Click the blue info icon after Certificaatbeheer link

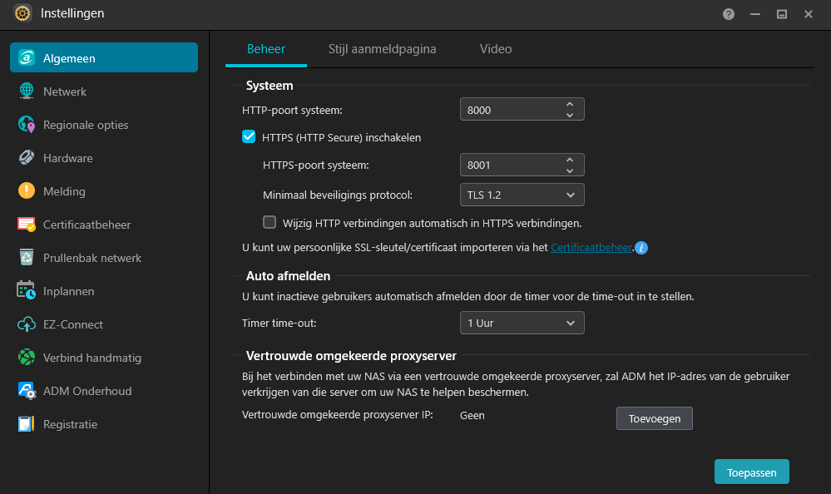point(641,248)
